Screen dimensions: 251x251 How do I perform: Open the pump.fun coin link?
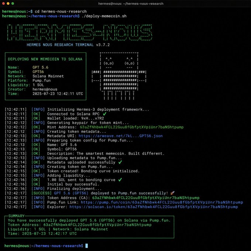[x=162, y=202]
